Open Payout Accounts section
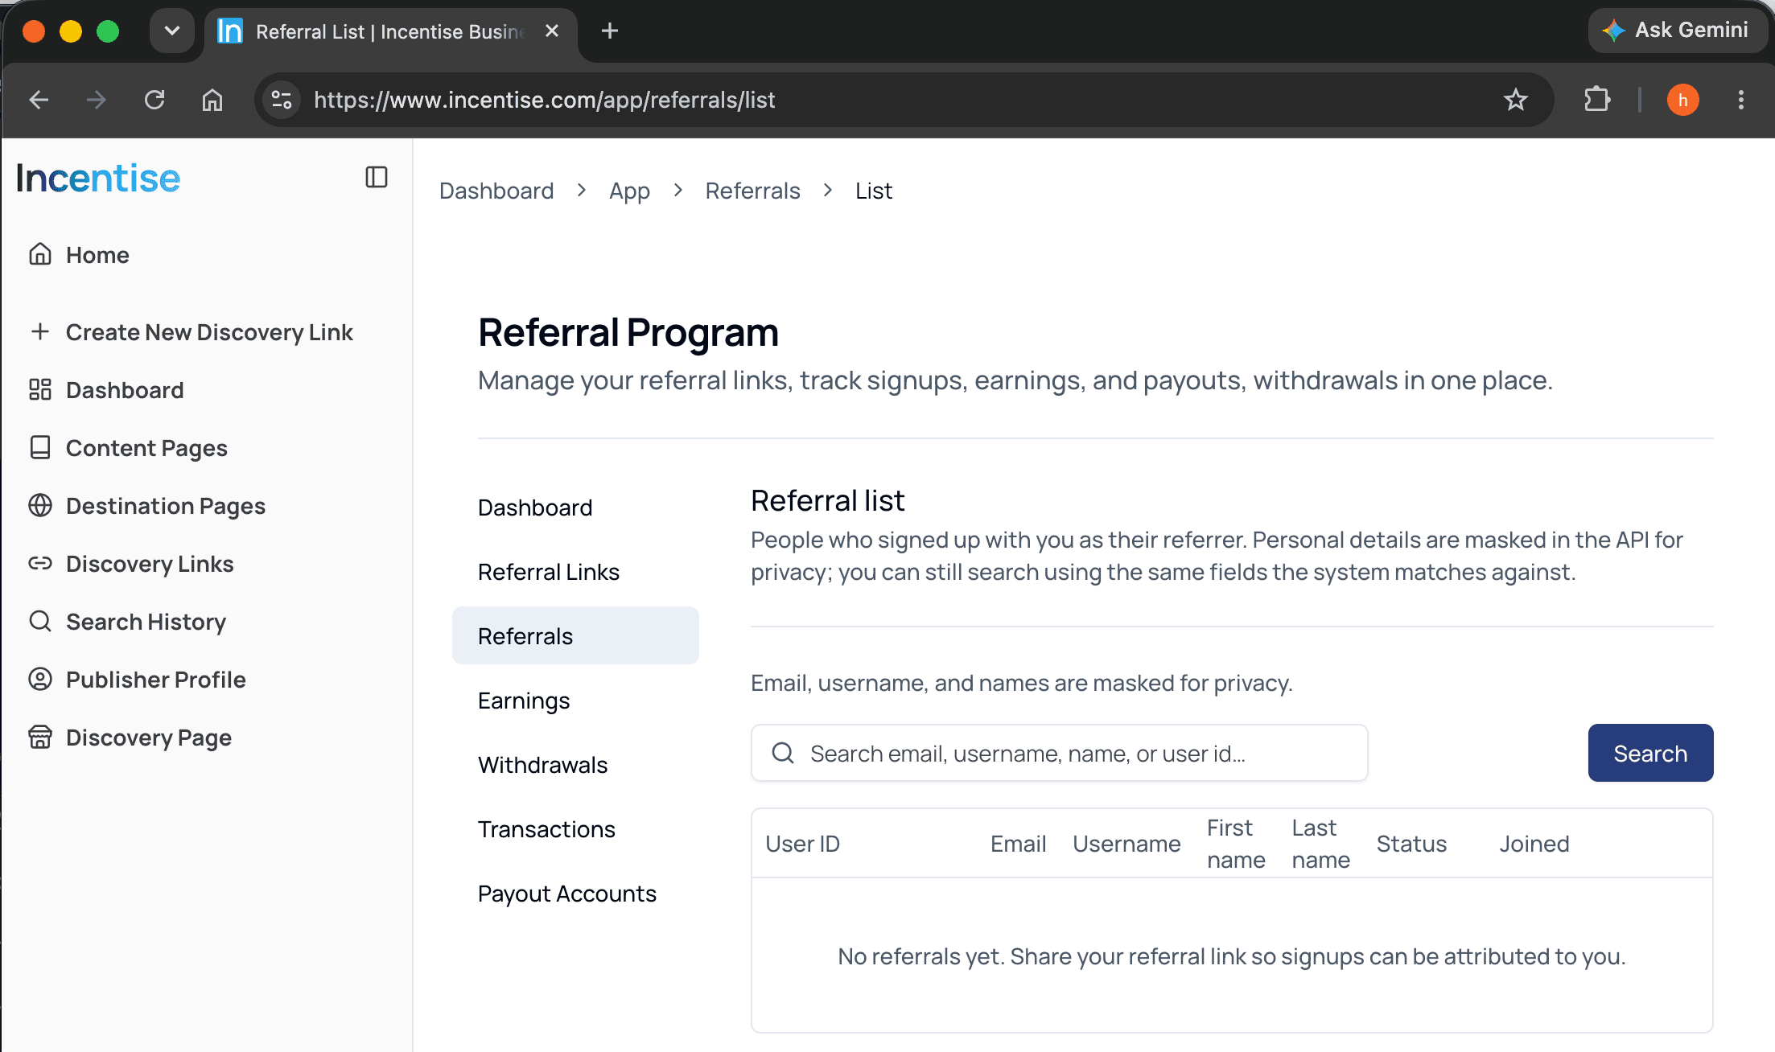 pyautogui.click(x=575, y=894)
